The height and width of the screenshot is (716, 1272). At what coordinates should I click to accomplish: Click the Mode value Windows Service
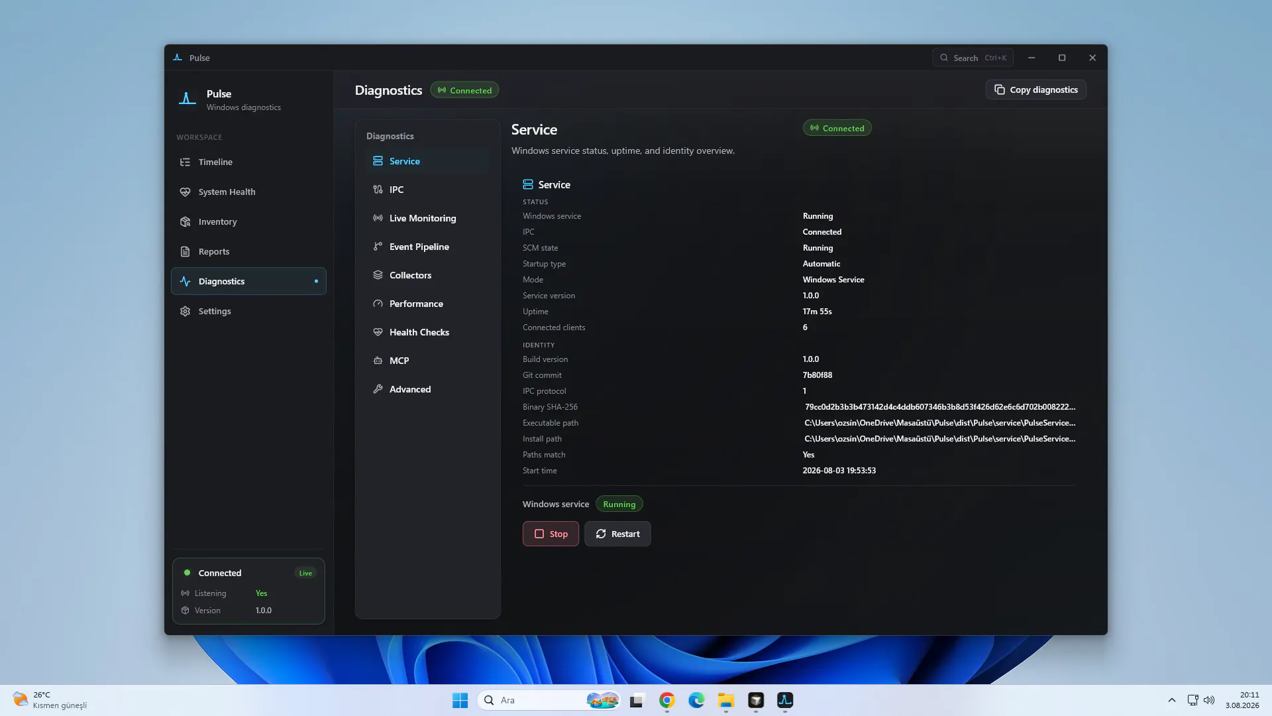tap(833, 280)
